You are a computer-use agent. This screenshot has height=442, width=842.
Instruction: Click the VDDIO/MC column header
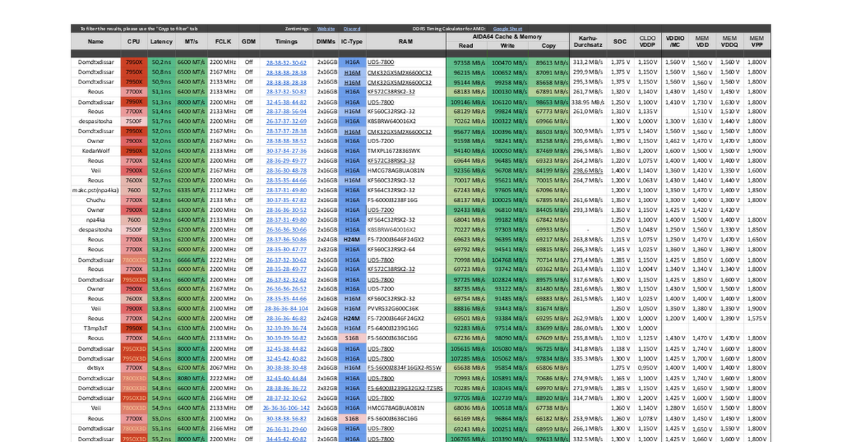675,41
